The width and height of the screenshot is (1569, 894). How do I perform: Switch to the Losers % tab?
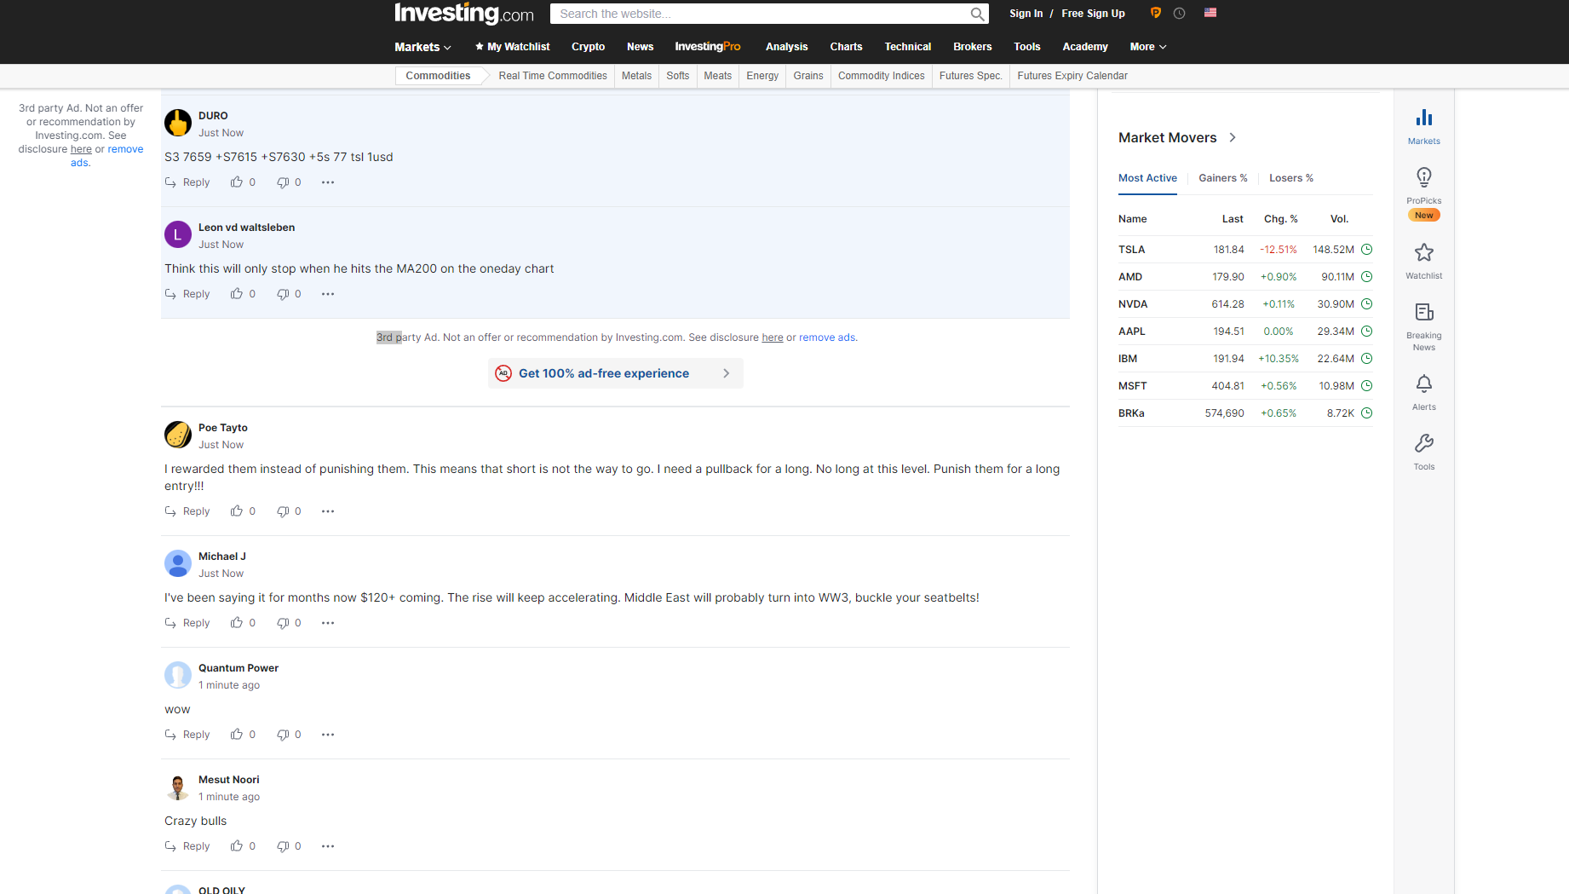(1290, 178)
